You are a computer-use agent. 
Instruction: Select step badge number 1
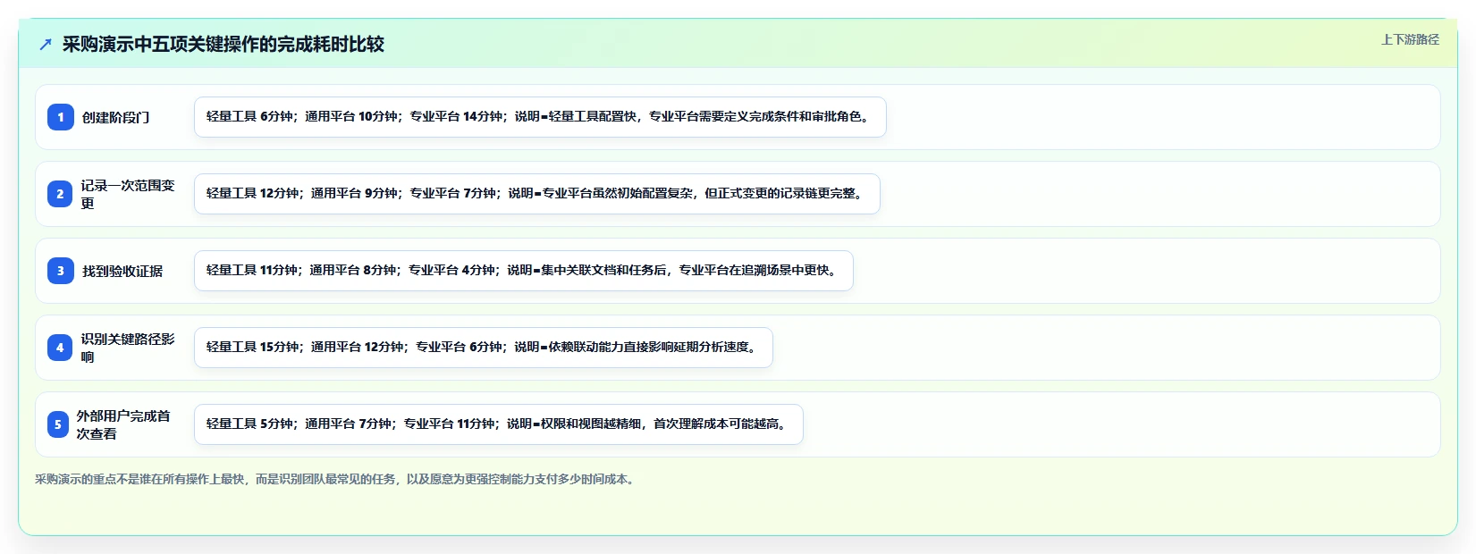[x=61, y=117]
